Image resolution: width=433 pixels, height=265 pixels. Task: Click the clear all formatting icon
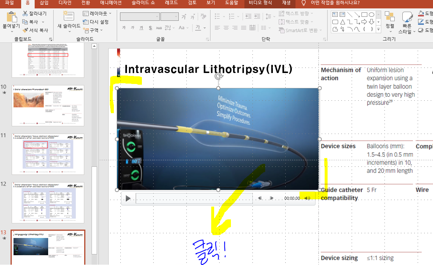pyautogui.click(x=204, y=16)
